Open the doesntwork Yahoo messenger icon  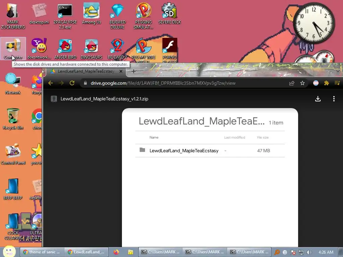[39, 49]
